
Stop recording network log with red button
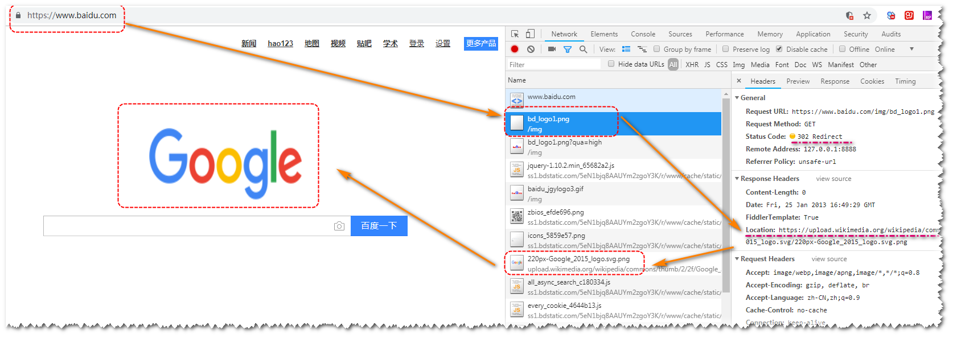[515, 50]
